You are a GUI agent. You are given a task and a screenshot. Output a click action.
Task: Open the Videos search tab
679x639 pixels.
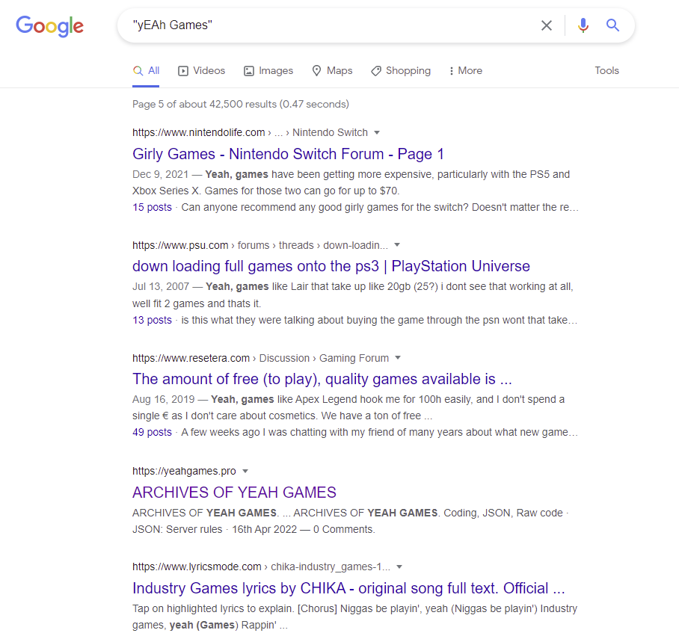tap(201, 71)
